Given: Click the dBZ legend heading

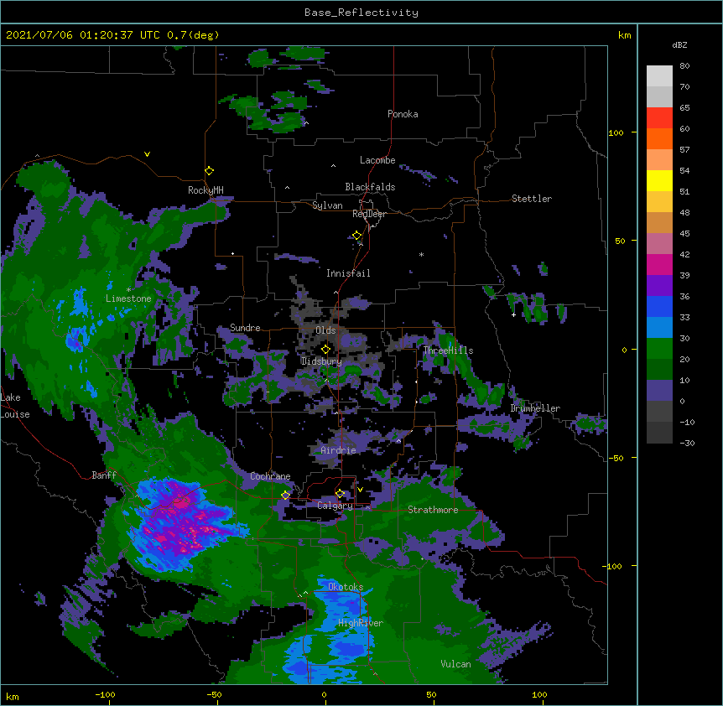Looking at the screenshot, I should click(679, 45).
